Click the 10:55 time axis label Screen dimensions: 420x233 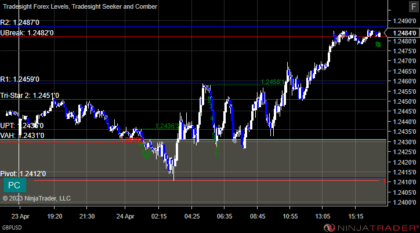point(290,216)
